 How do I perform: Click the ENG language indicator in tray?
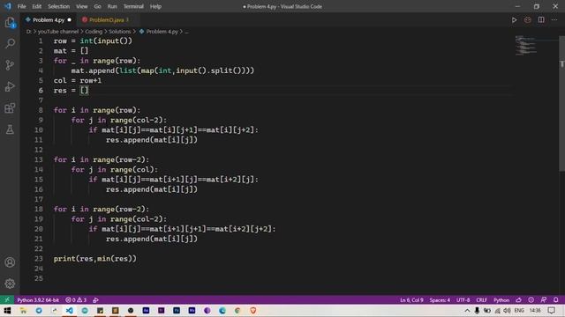(519, 311)
